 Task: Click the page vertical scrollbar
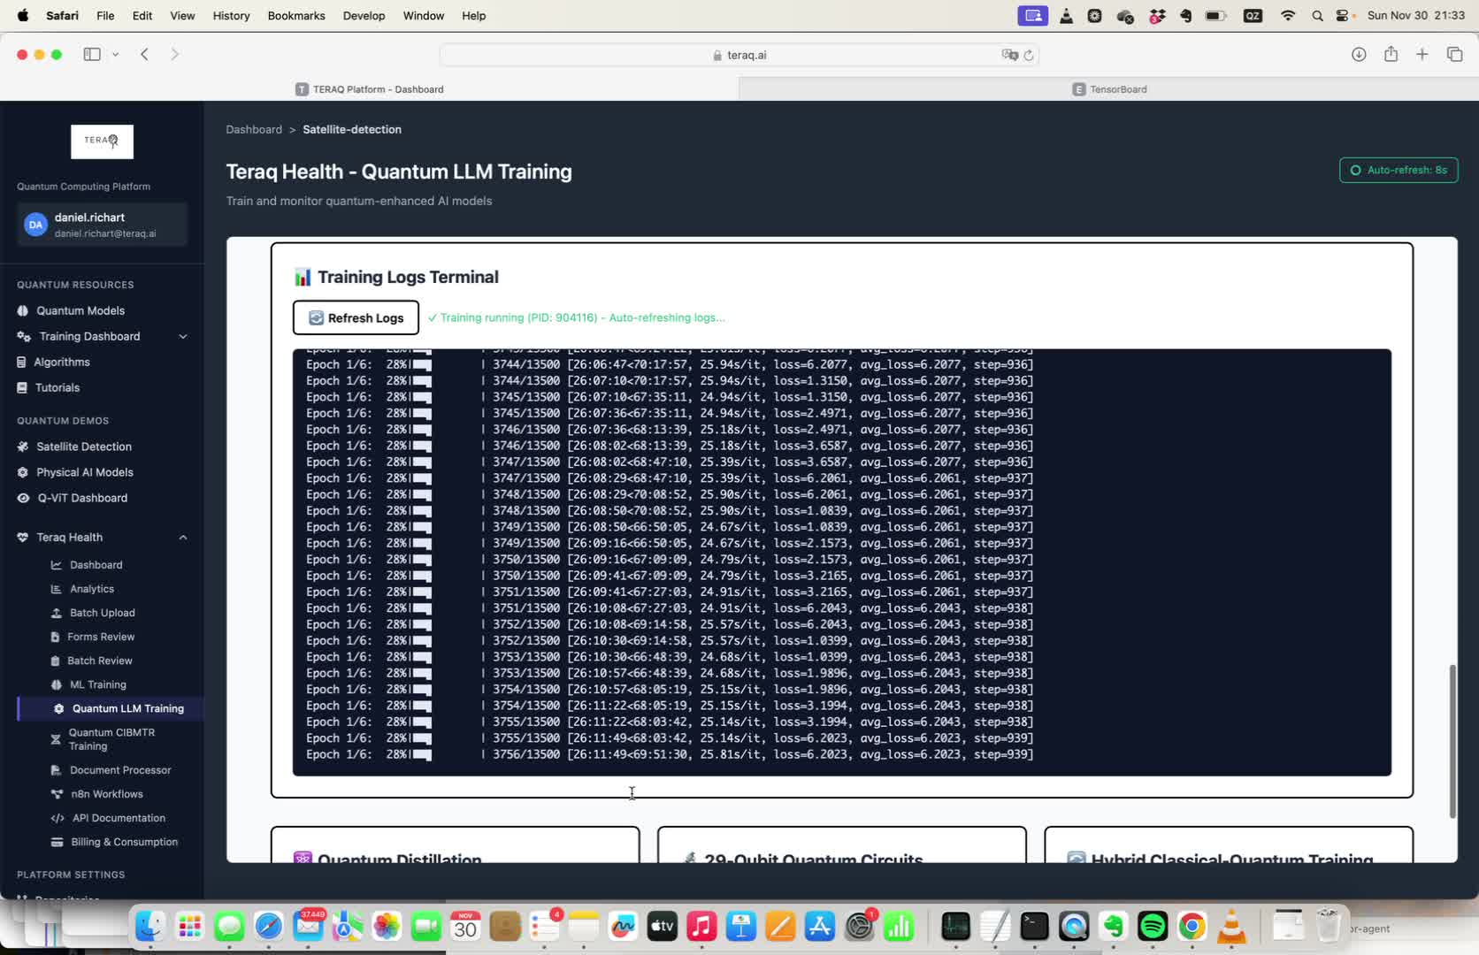1452,741
